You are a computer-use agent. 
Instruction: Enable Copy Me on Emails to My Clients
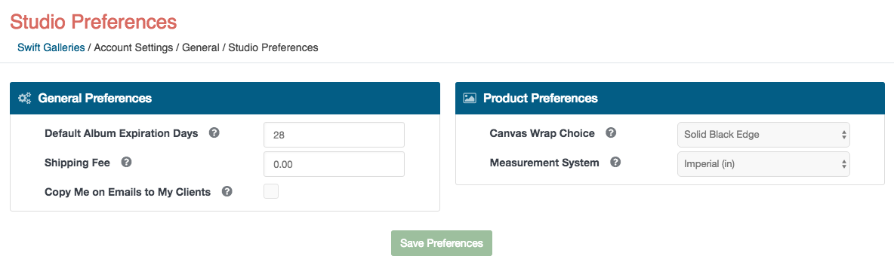click(271, 191)
